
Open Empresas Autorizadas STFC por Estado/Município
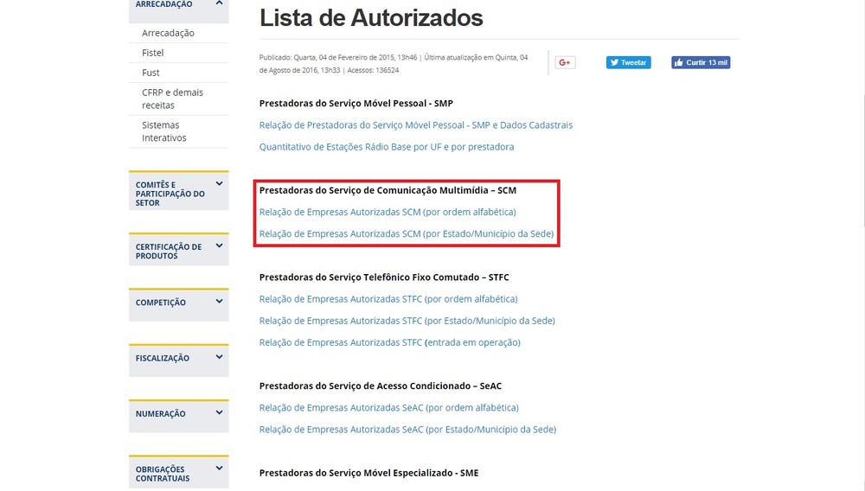(407, 320)
